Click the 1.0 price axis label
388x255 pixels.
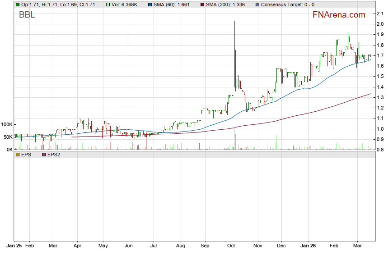tap(380, 129)
